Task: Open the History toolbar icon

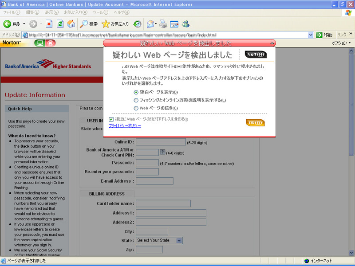Action: (x=137, y=24)
